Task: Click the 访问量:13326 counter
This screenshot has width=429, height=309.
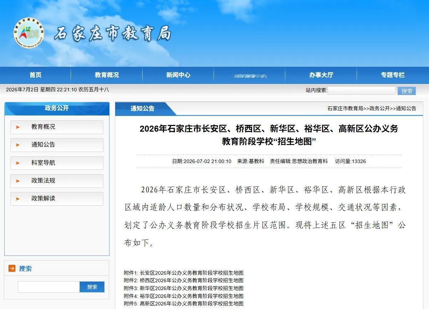Action: [351, 161]
